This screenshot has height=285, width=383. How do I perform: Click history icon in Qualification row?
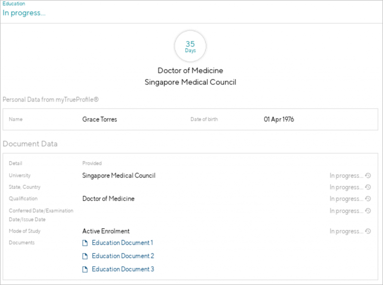point(368,199)
